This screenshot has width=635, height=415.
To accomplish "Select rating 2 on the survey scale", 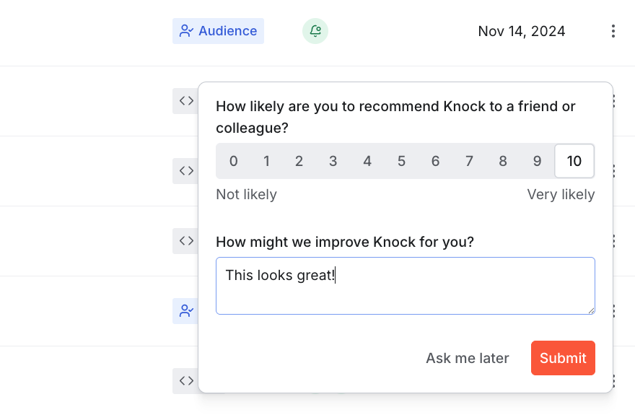I will coord(299,161).
